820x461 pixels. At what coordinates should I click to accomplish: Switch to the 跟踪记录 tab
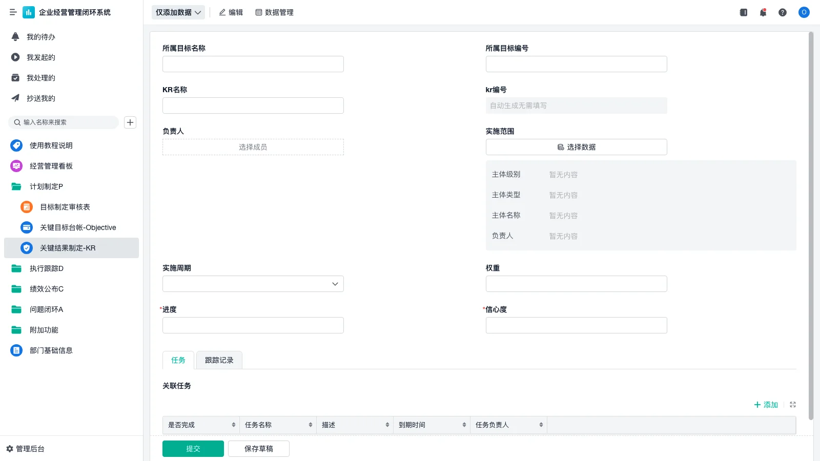tap(219, 360)
